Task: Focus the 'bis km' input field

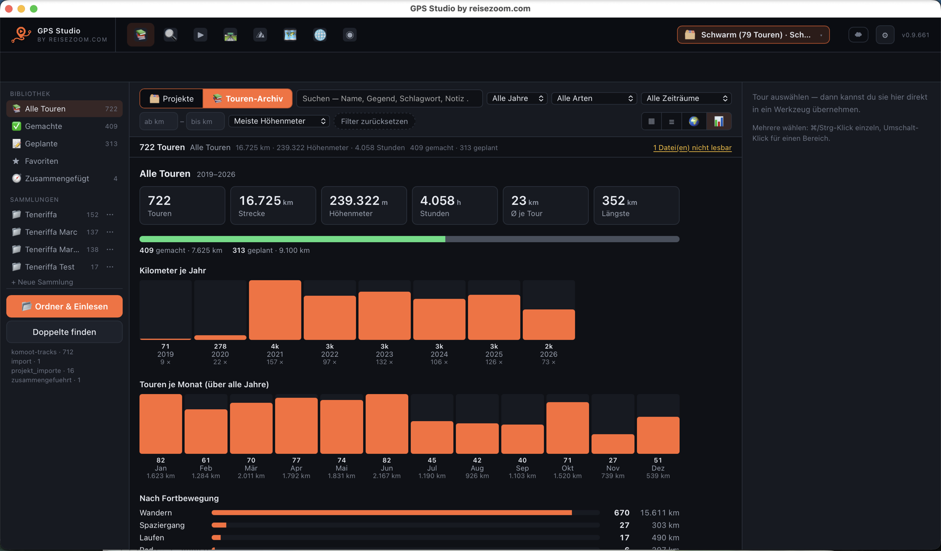Action: 205,121
